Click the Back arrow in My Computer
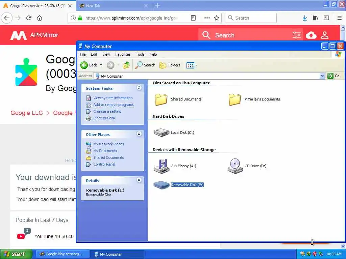This screenshot has width=346, height=259. coord(84,65)
